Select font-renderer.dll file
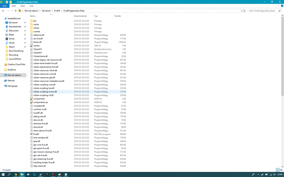This screenshot has width=284, height=177. coord(41,138)
